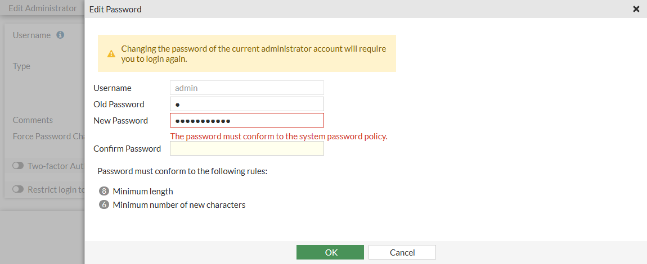Screen dimensions: 647x264
Task: Click the disabled admin Username field
Action: (x=246, y=88)
